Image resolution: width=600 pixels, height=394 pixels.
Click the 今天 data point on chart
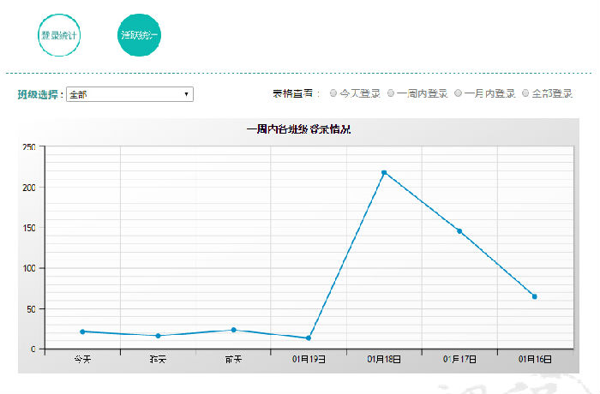82,331
